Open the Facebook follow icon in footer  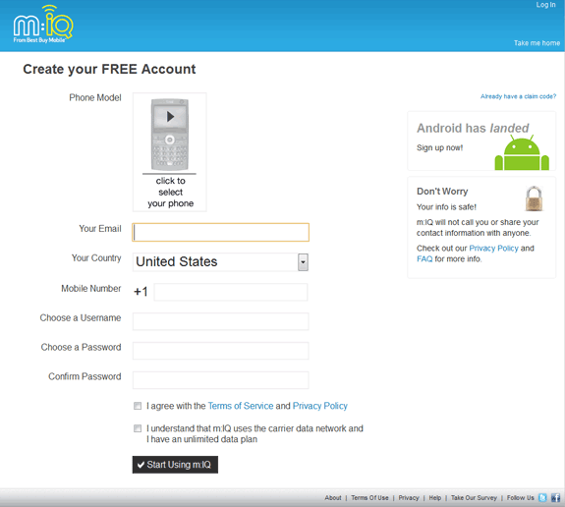click(x=555, y=497)
